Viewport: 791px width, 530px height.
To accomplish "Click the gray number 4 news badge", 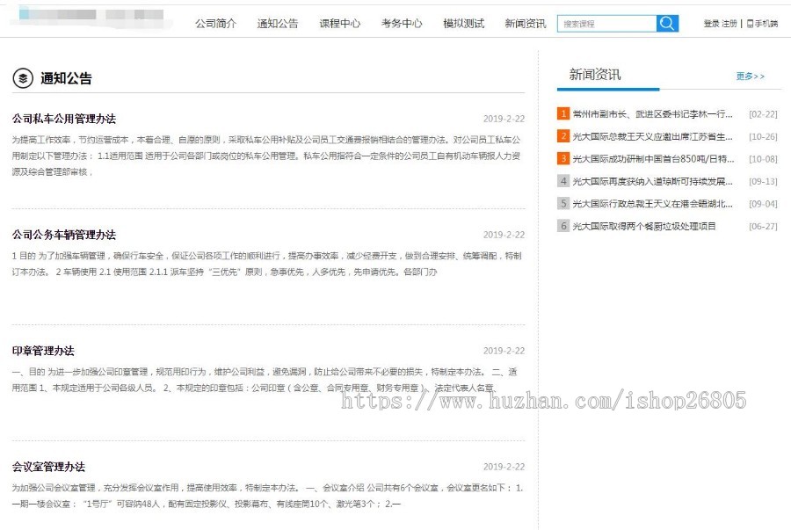I will 563,181.
